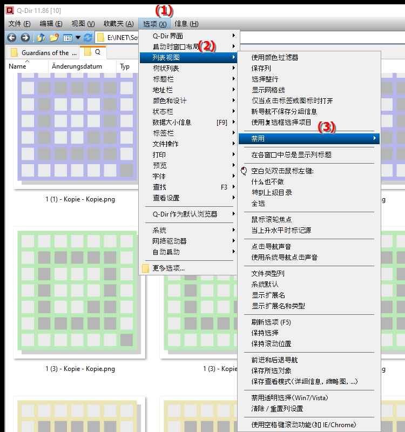Open the 编辑 (E) menu

point(51,24)
